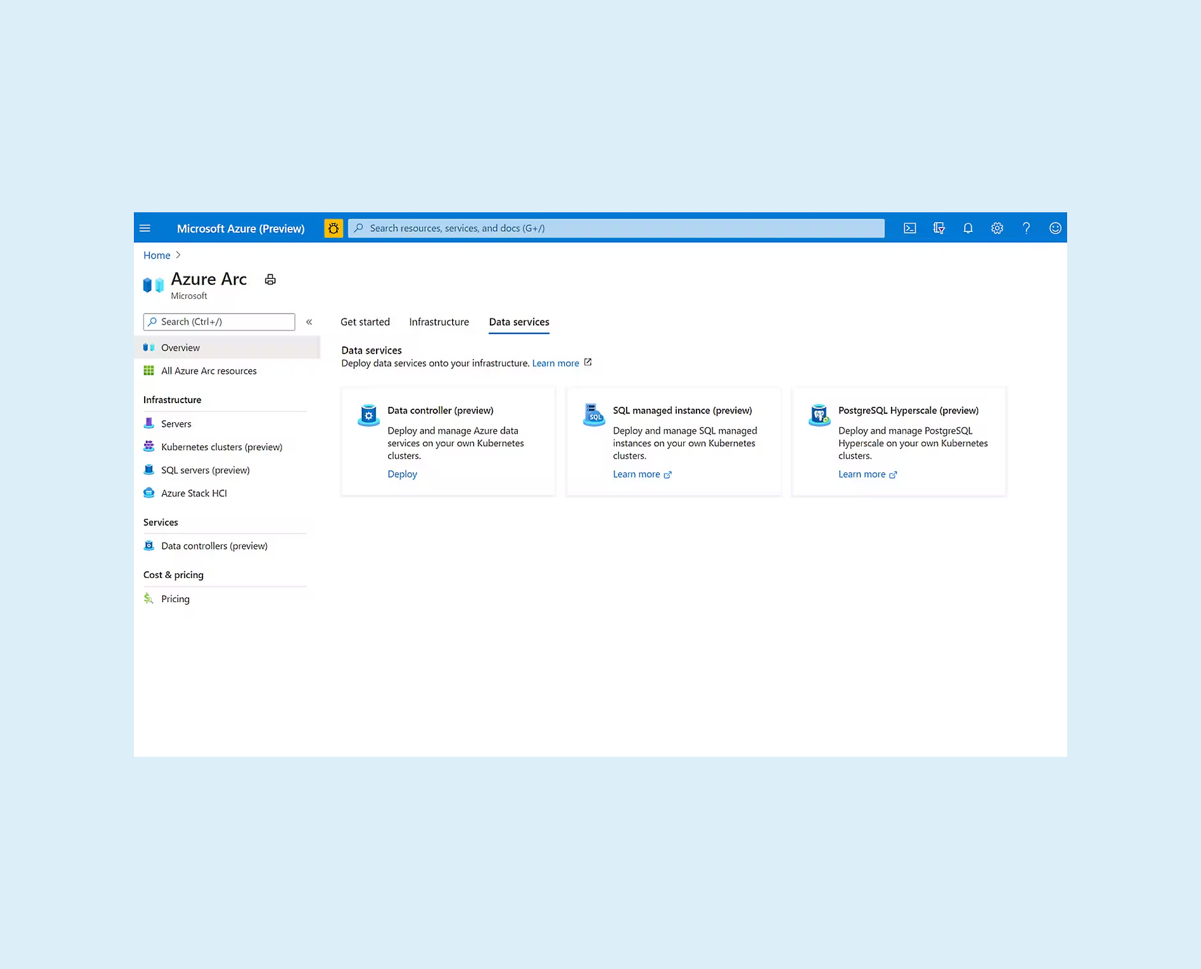Screen dimensions: 1201x969
Task: Click the settings gear icon in toolbar
Action: pyautogui.click(x=997, y=228)
